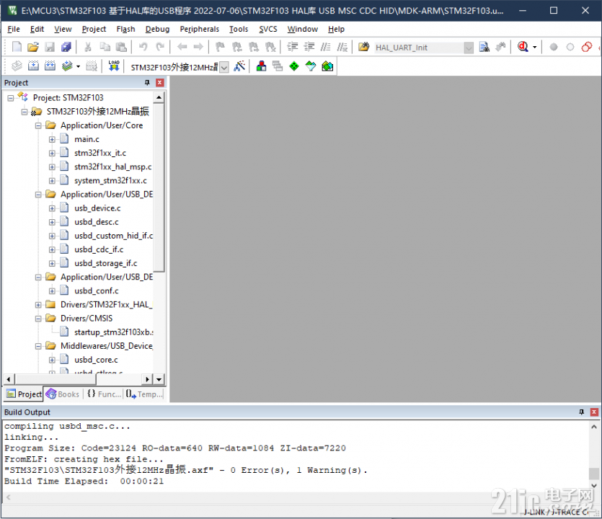Open Manage Run-Time Environment green diamond icon

point(294,66)
